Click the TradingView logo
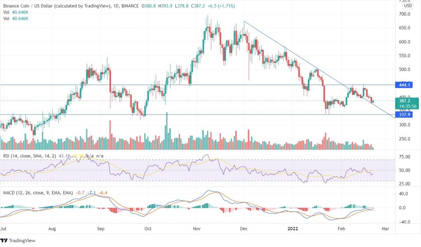Viewport: 421px width, 247px height. point(18,240)
